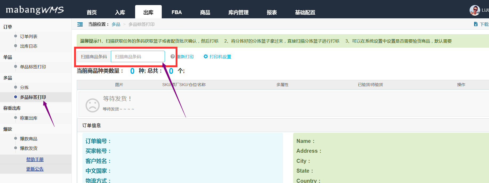
Task: Open the 基础配置 tab
Action: (305, 12)
